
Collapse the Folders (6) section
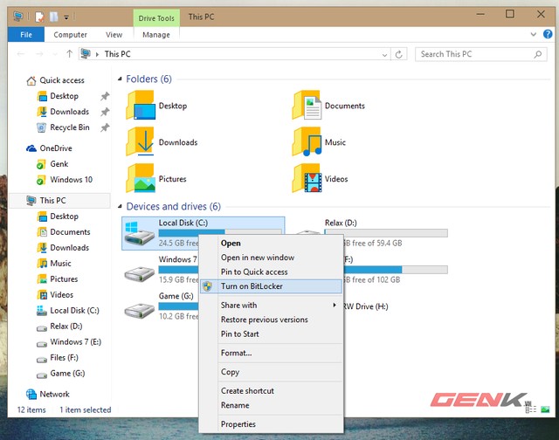120,79
